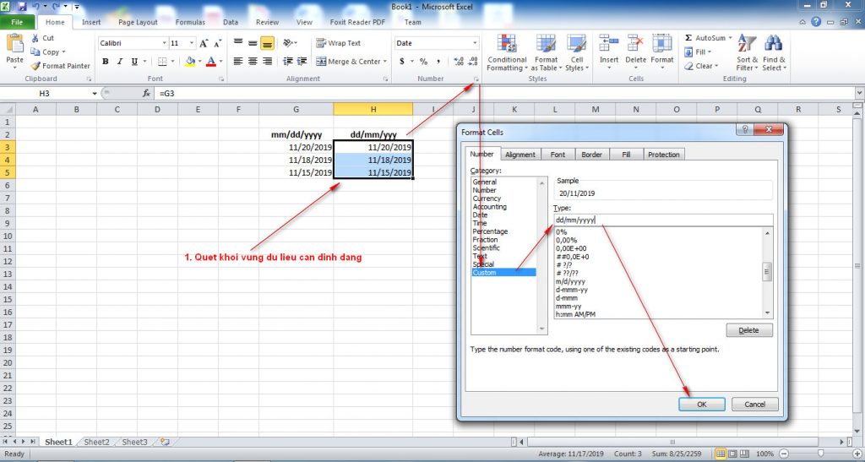
Task: Click OK in Format Cells dialog
Action: click(x=702, y=404)
